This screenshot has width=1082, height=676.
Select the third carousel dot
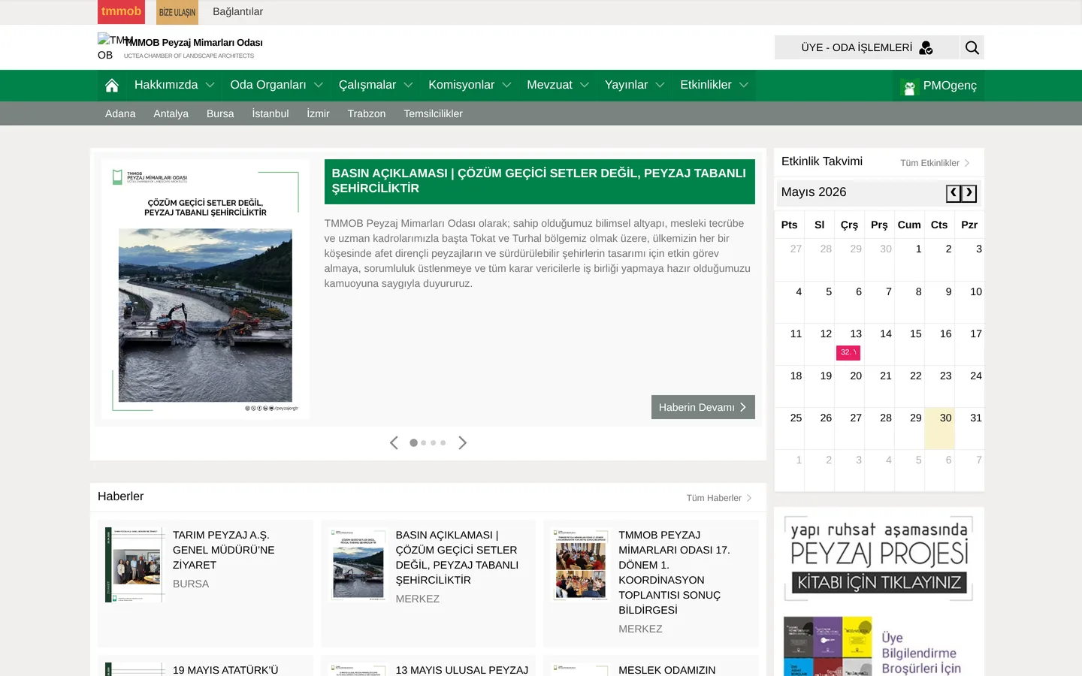[434, 443]
